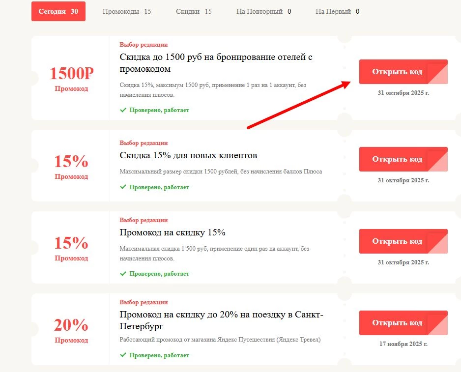This screenshot has width=461, height=372.
Task: Click the 15% value beside the new clients offer
Action: pyautogui.click(x=71, y=162)
